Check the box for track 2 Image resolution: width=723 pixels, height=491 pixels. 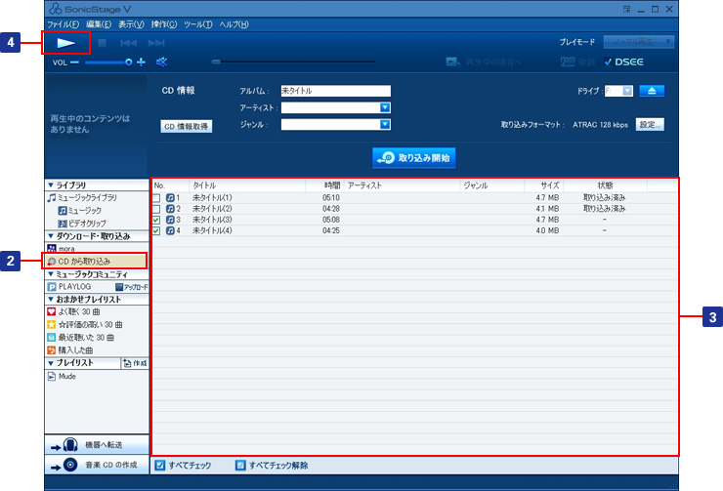(157, 209)
